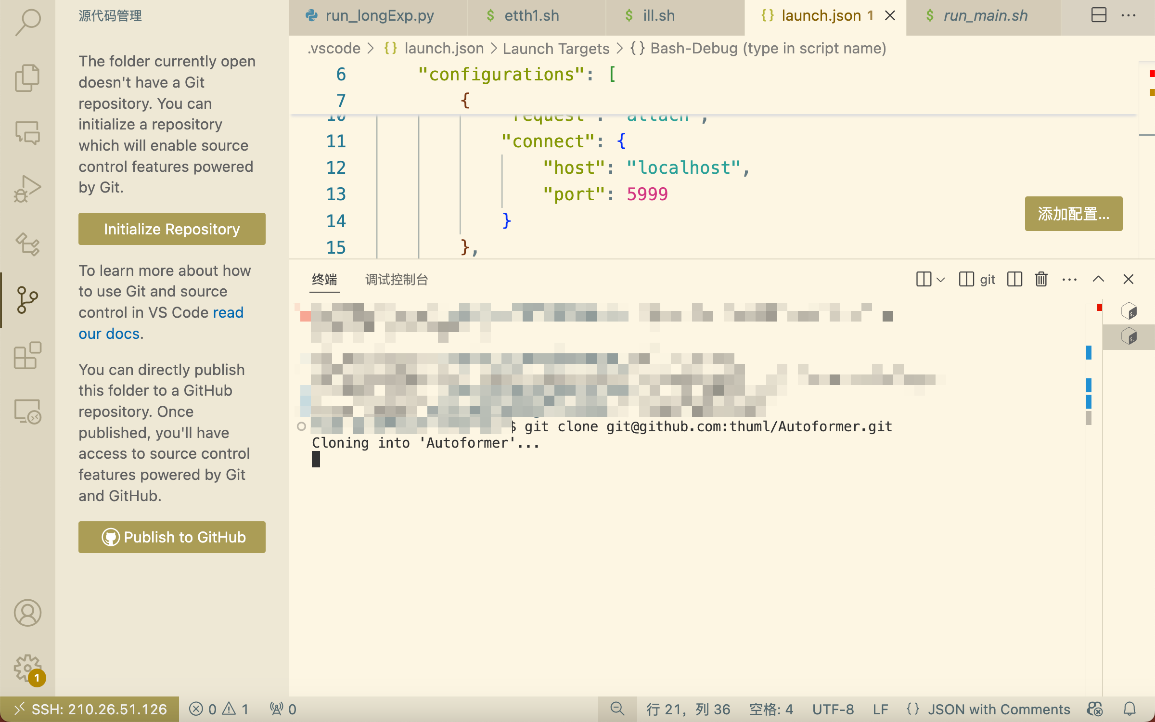This screenshot has height=722, width=1155.
Task: Click the "configurations" key on line 6
Action: tap(500, 74)
